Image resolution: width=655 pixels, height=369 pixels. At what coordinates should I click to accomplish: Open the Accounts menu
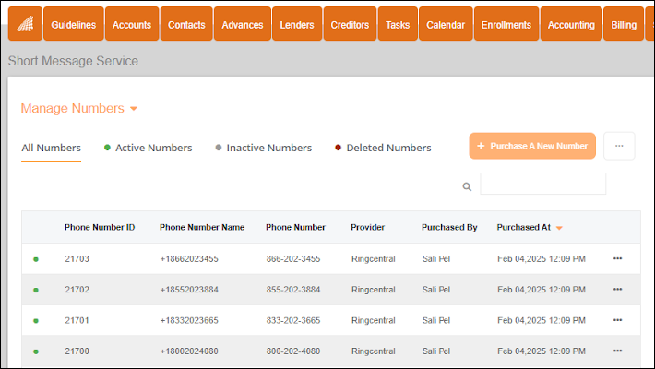click(132, 24)
